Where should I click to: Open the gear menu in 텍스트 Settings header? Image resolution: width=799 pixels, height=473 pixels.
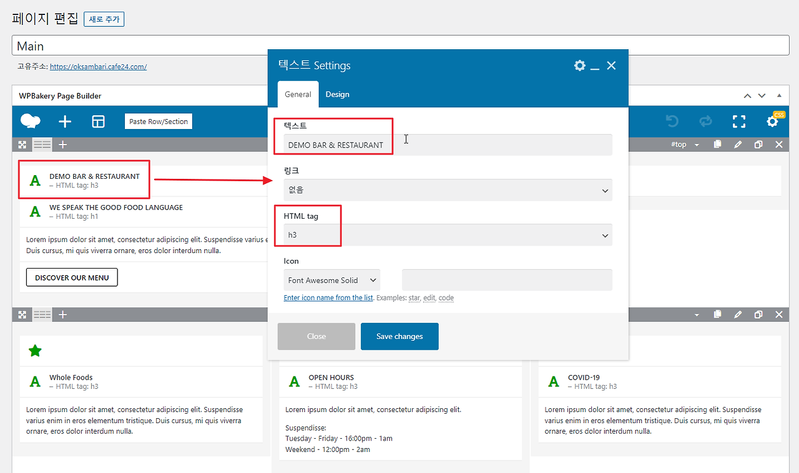pos(580,65)
